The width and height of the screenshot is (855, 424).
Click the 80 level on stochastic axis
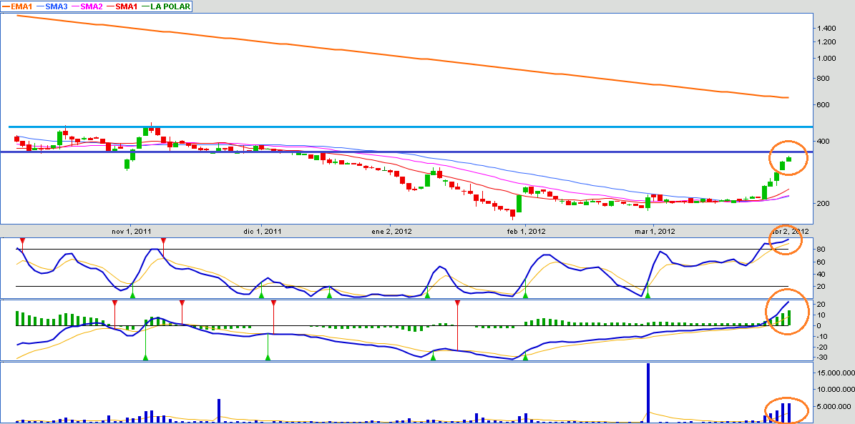(x=820, y=249)
